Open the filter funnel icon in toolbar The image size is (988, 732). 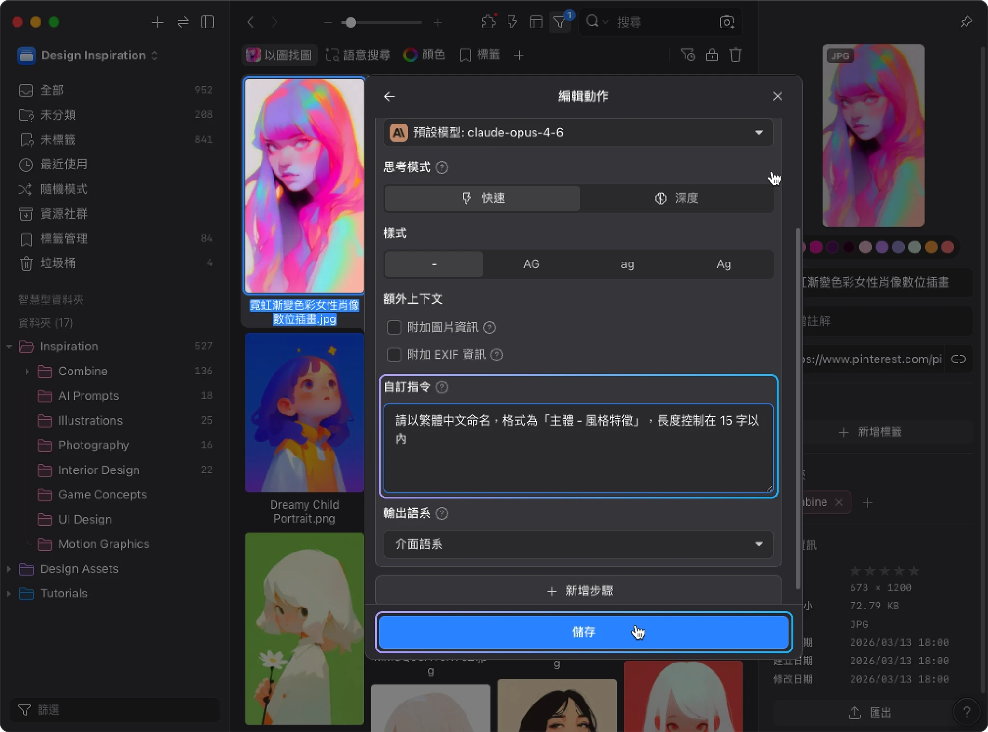(x=560, y=22)
